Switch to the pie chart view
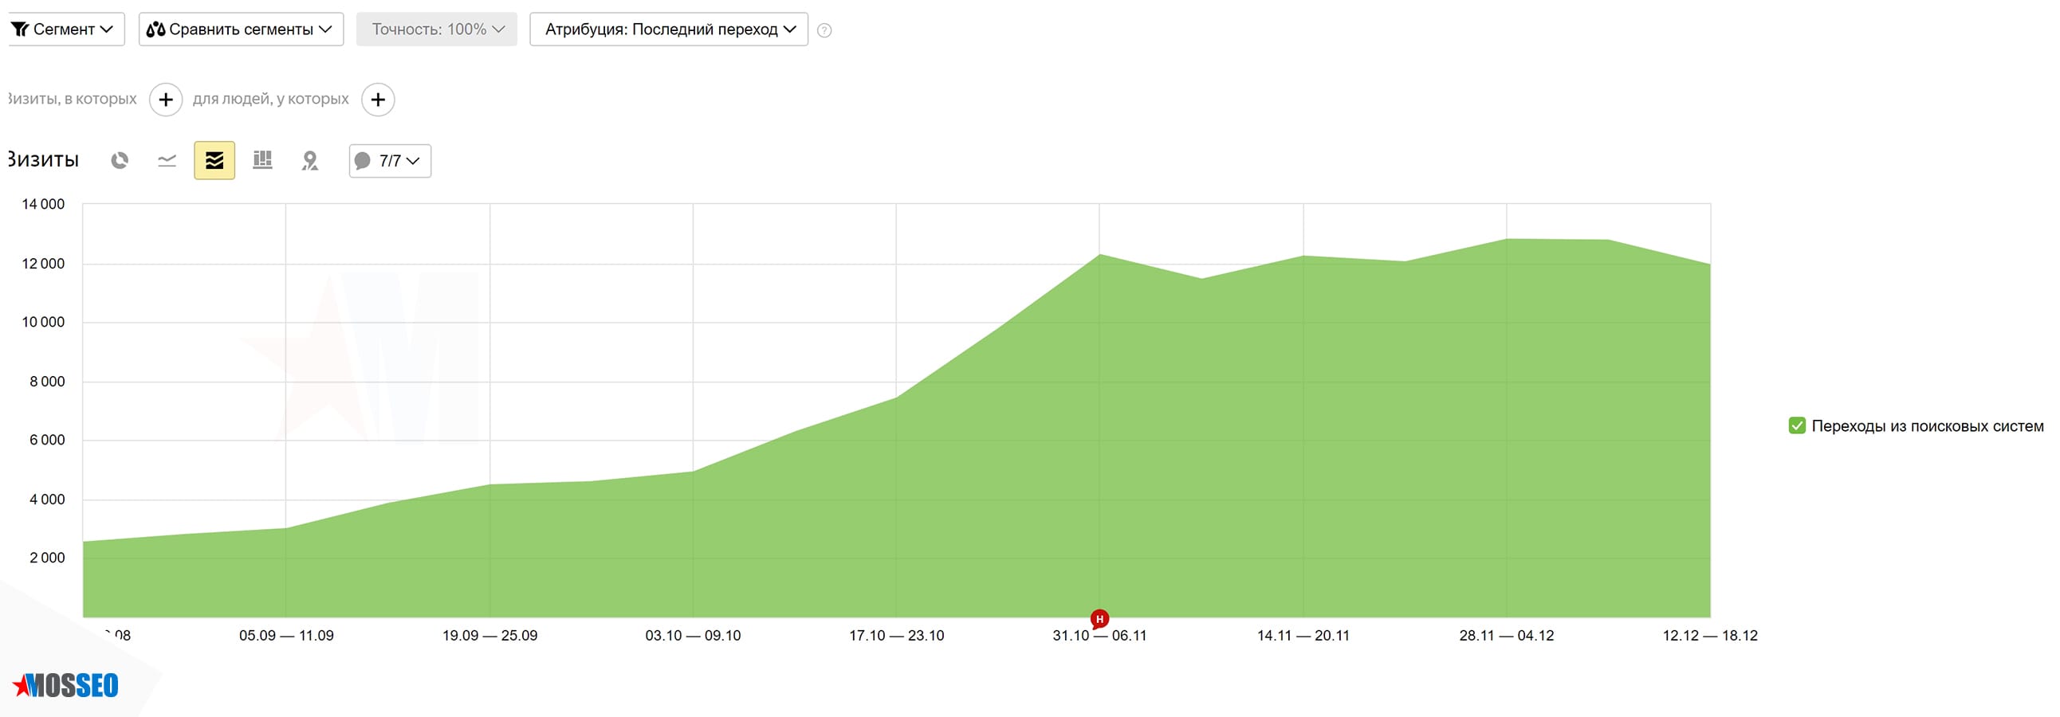Viewport: 2060px width, 717px height. pyautogui.click(x=120, y=161)
